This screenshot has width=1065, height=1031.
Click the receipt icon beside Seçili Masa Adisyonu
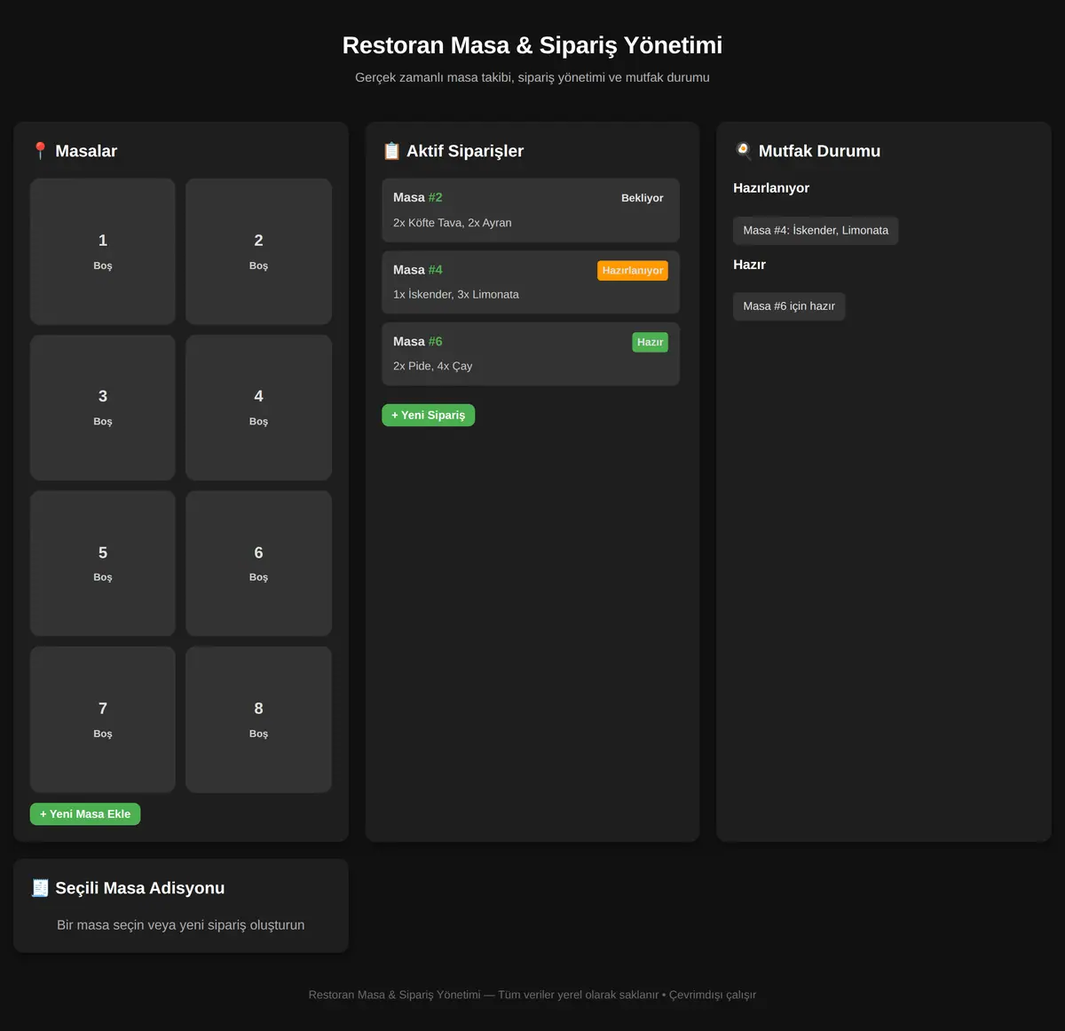(x=40, y=888)
